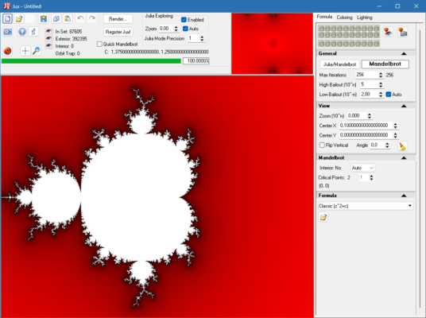
Task: Click the Julia/Mandelbrot button
Action: tap(339, 64)
